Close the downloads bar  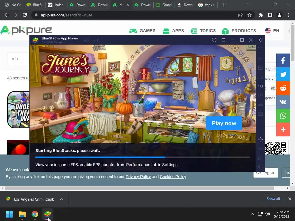pos(290,199)
